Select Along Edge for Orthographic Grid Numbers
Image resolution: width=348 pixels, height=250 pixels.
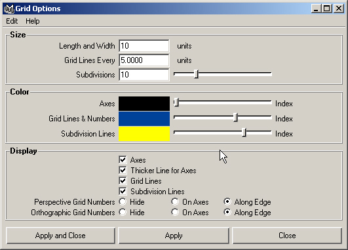pyautogui.click(x=227, y=212)
